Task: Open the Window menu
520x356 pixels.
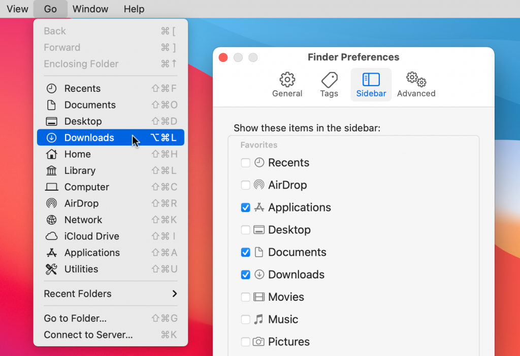Action: [90, 9]
